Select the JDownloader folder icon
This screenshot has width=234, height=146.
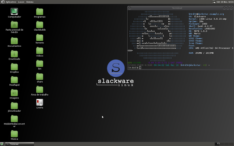14,106
